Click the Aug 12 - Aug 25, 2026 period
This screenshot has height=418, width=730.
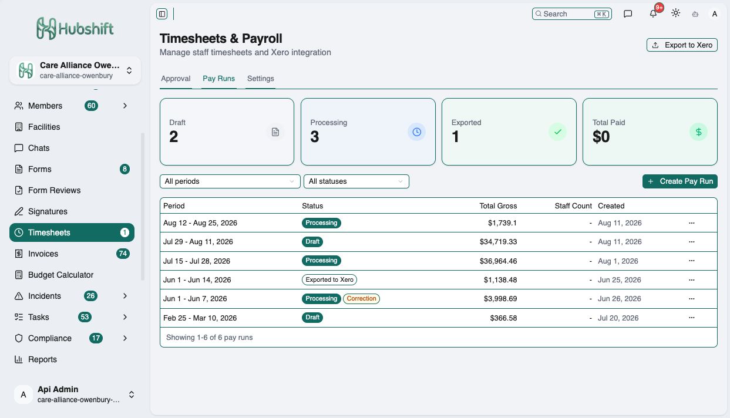200,223
